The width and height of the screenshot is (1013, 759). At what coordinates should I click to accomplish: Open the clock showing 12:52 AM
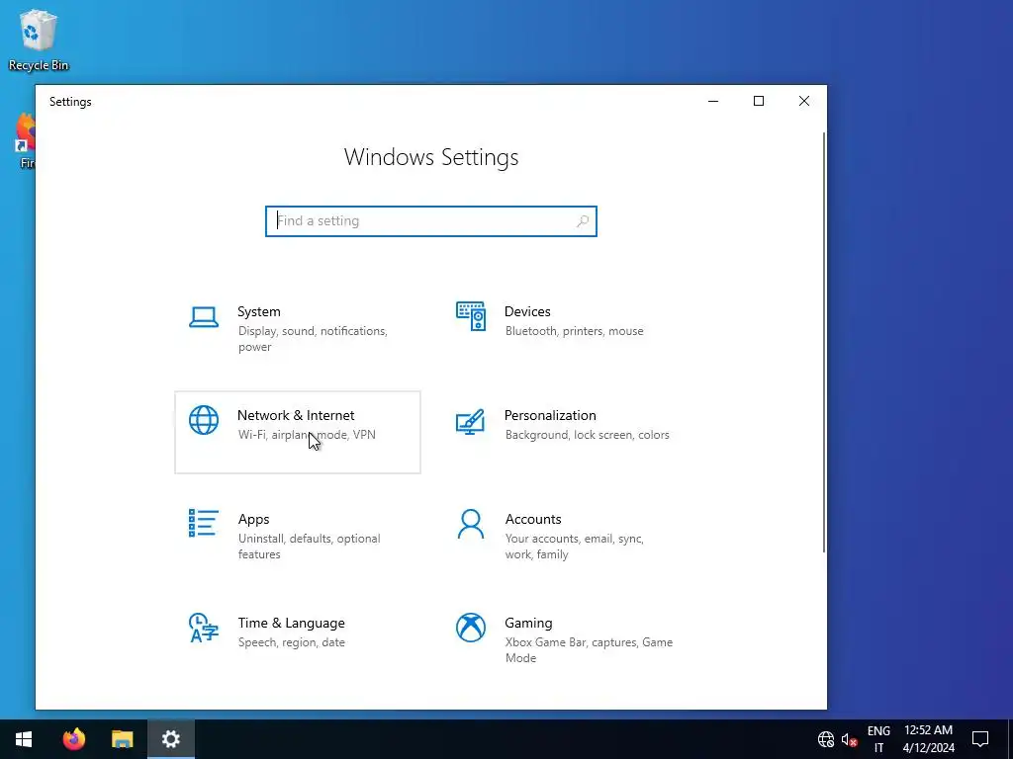point(928,739)
